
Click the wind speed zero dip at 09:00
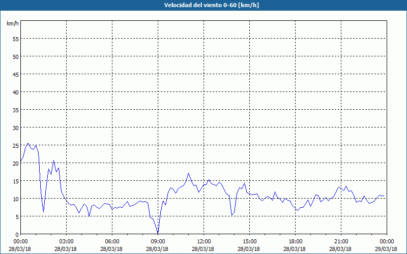pyautogui.click(x=158, y=233)
